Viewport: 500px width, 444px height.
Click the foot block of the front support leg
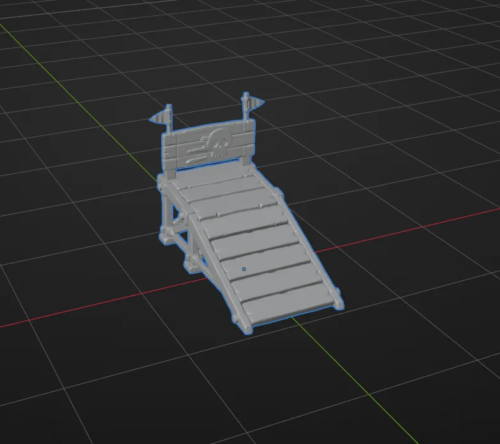[x=191, y=266]
